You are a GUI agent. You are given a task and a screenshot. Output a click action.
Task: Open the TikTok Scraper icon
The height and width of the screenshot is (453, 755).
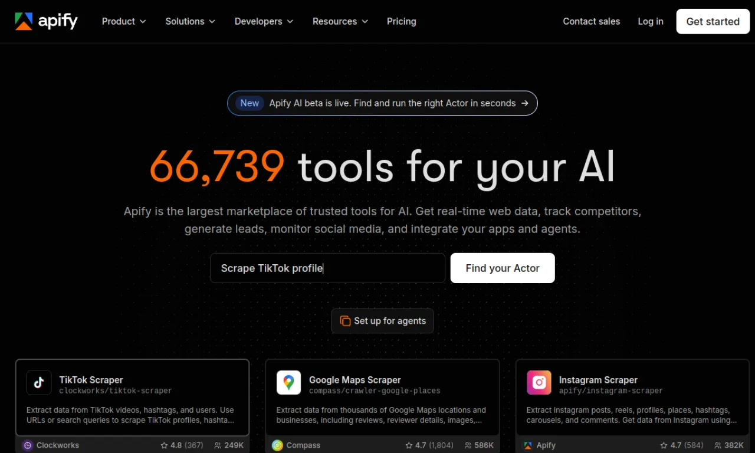(39, 383)
